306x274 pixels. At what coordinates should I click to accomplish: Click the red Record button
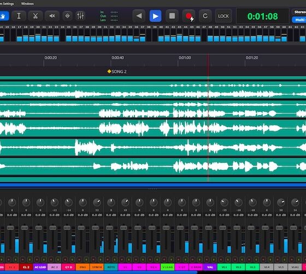189,16
